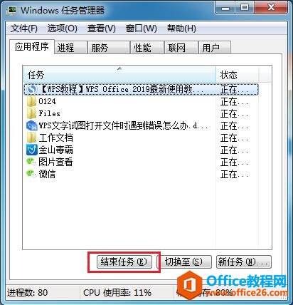
Task: Select the 工作文档 folder icon
Action: [32, 138]
